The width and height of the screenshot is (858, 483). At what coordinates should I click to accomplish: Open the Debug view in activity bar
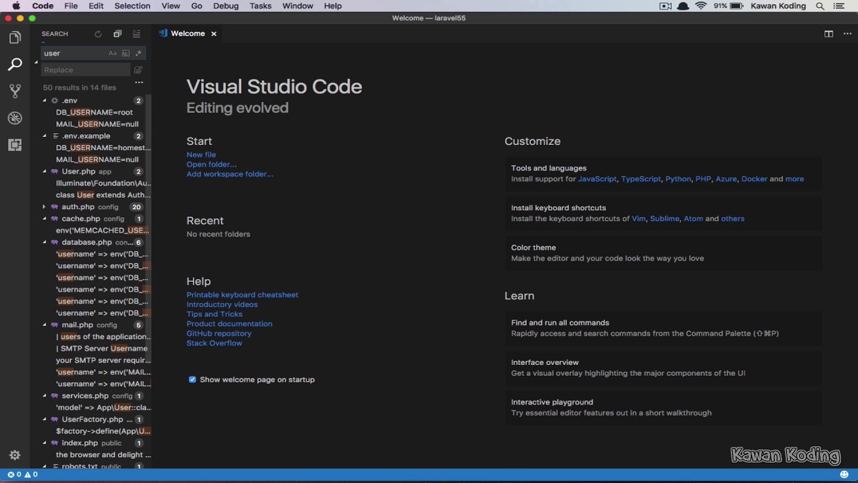[15, 118]
